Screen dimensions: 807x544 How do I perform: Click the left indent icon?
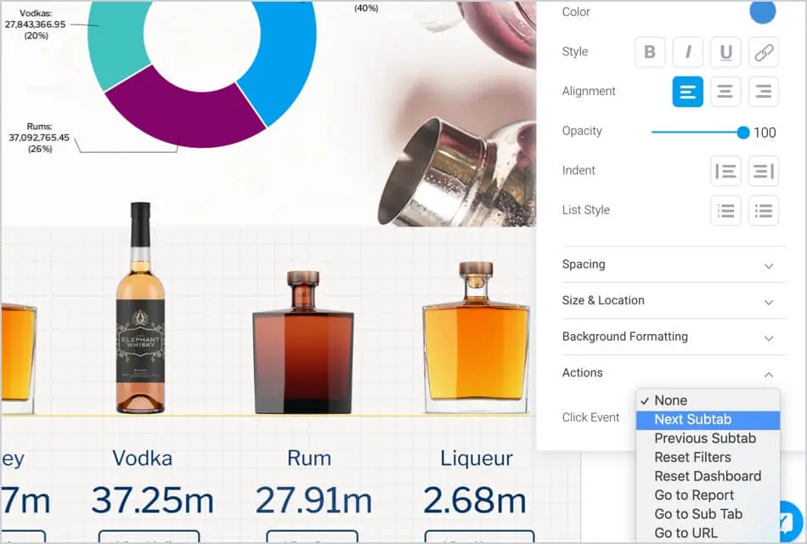[725, 171]
